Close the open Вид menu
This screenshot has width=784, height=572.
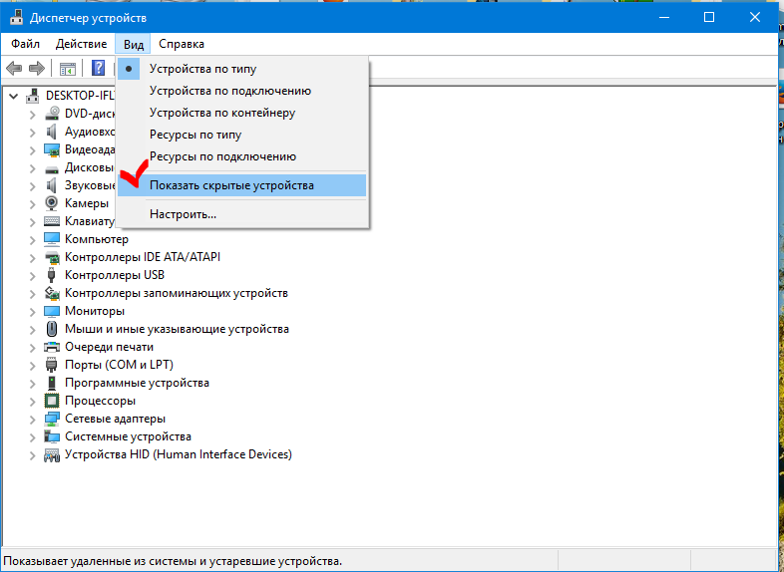tap(134, 44)
